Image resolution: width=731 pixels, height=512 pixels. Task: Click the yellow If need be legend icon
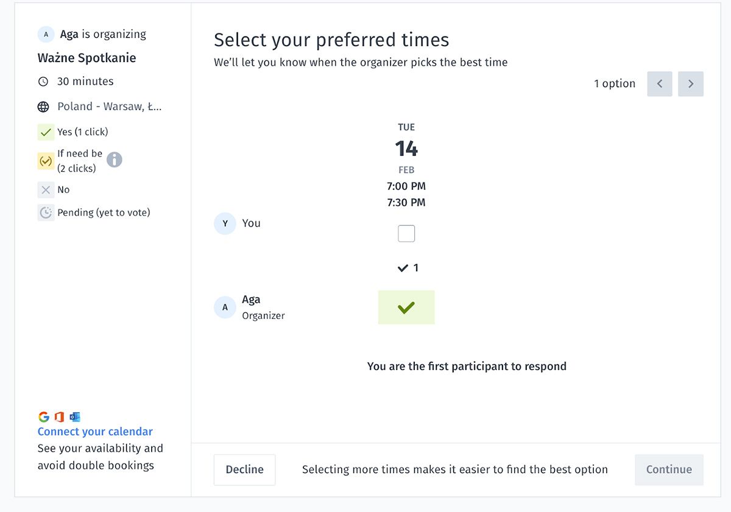[x=46, y=161]
